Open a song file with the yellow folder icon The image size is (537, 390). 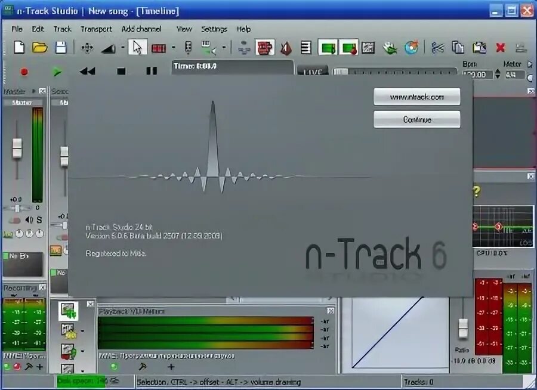tap(40, 47)
